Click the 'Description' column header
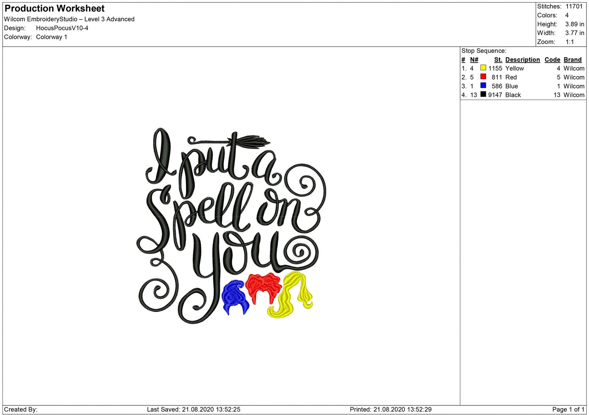The height and width of the screenshot is (415, 589). point(522,60)
